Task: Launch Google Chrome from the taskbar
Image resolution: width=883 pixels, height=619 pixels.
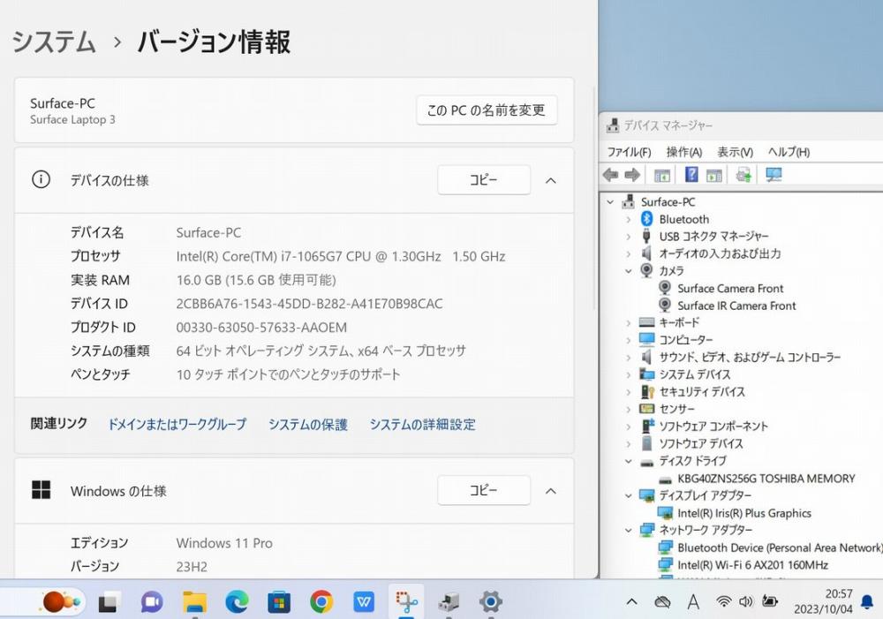Action: (x=321, y=602)
